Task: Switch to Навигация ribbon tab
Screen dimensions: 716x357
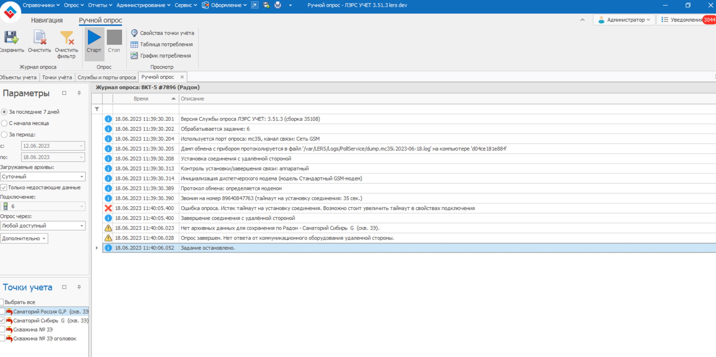Action: pos(47,20)
